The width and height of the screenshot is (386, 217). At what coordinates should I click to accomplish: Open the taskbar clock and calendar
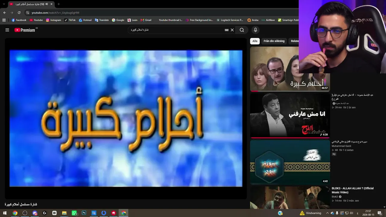pyautogui.click(x=368, y=213)
